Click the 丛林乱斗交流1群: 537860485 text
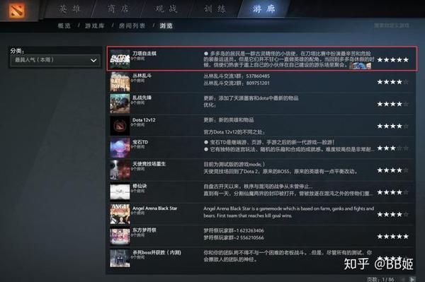Image resolution: width=425 pixels, height=282 pixels. pyautogui.click(x=237, y=76)
